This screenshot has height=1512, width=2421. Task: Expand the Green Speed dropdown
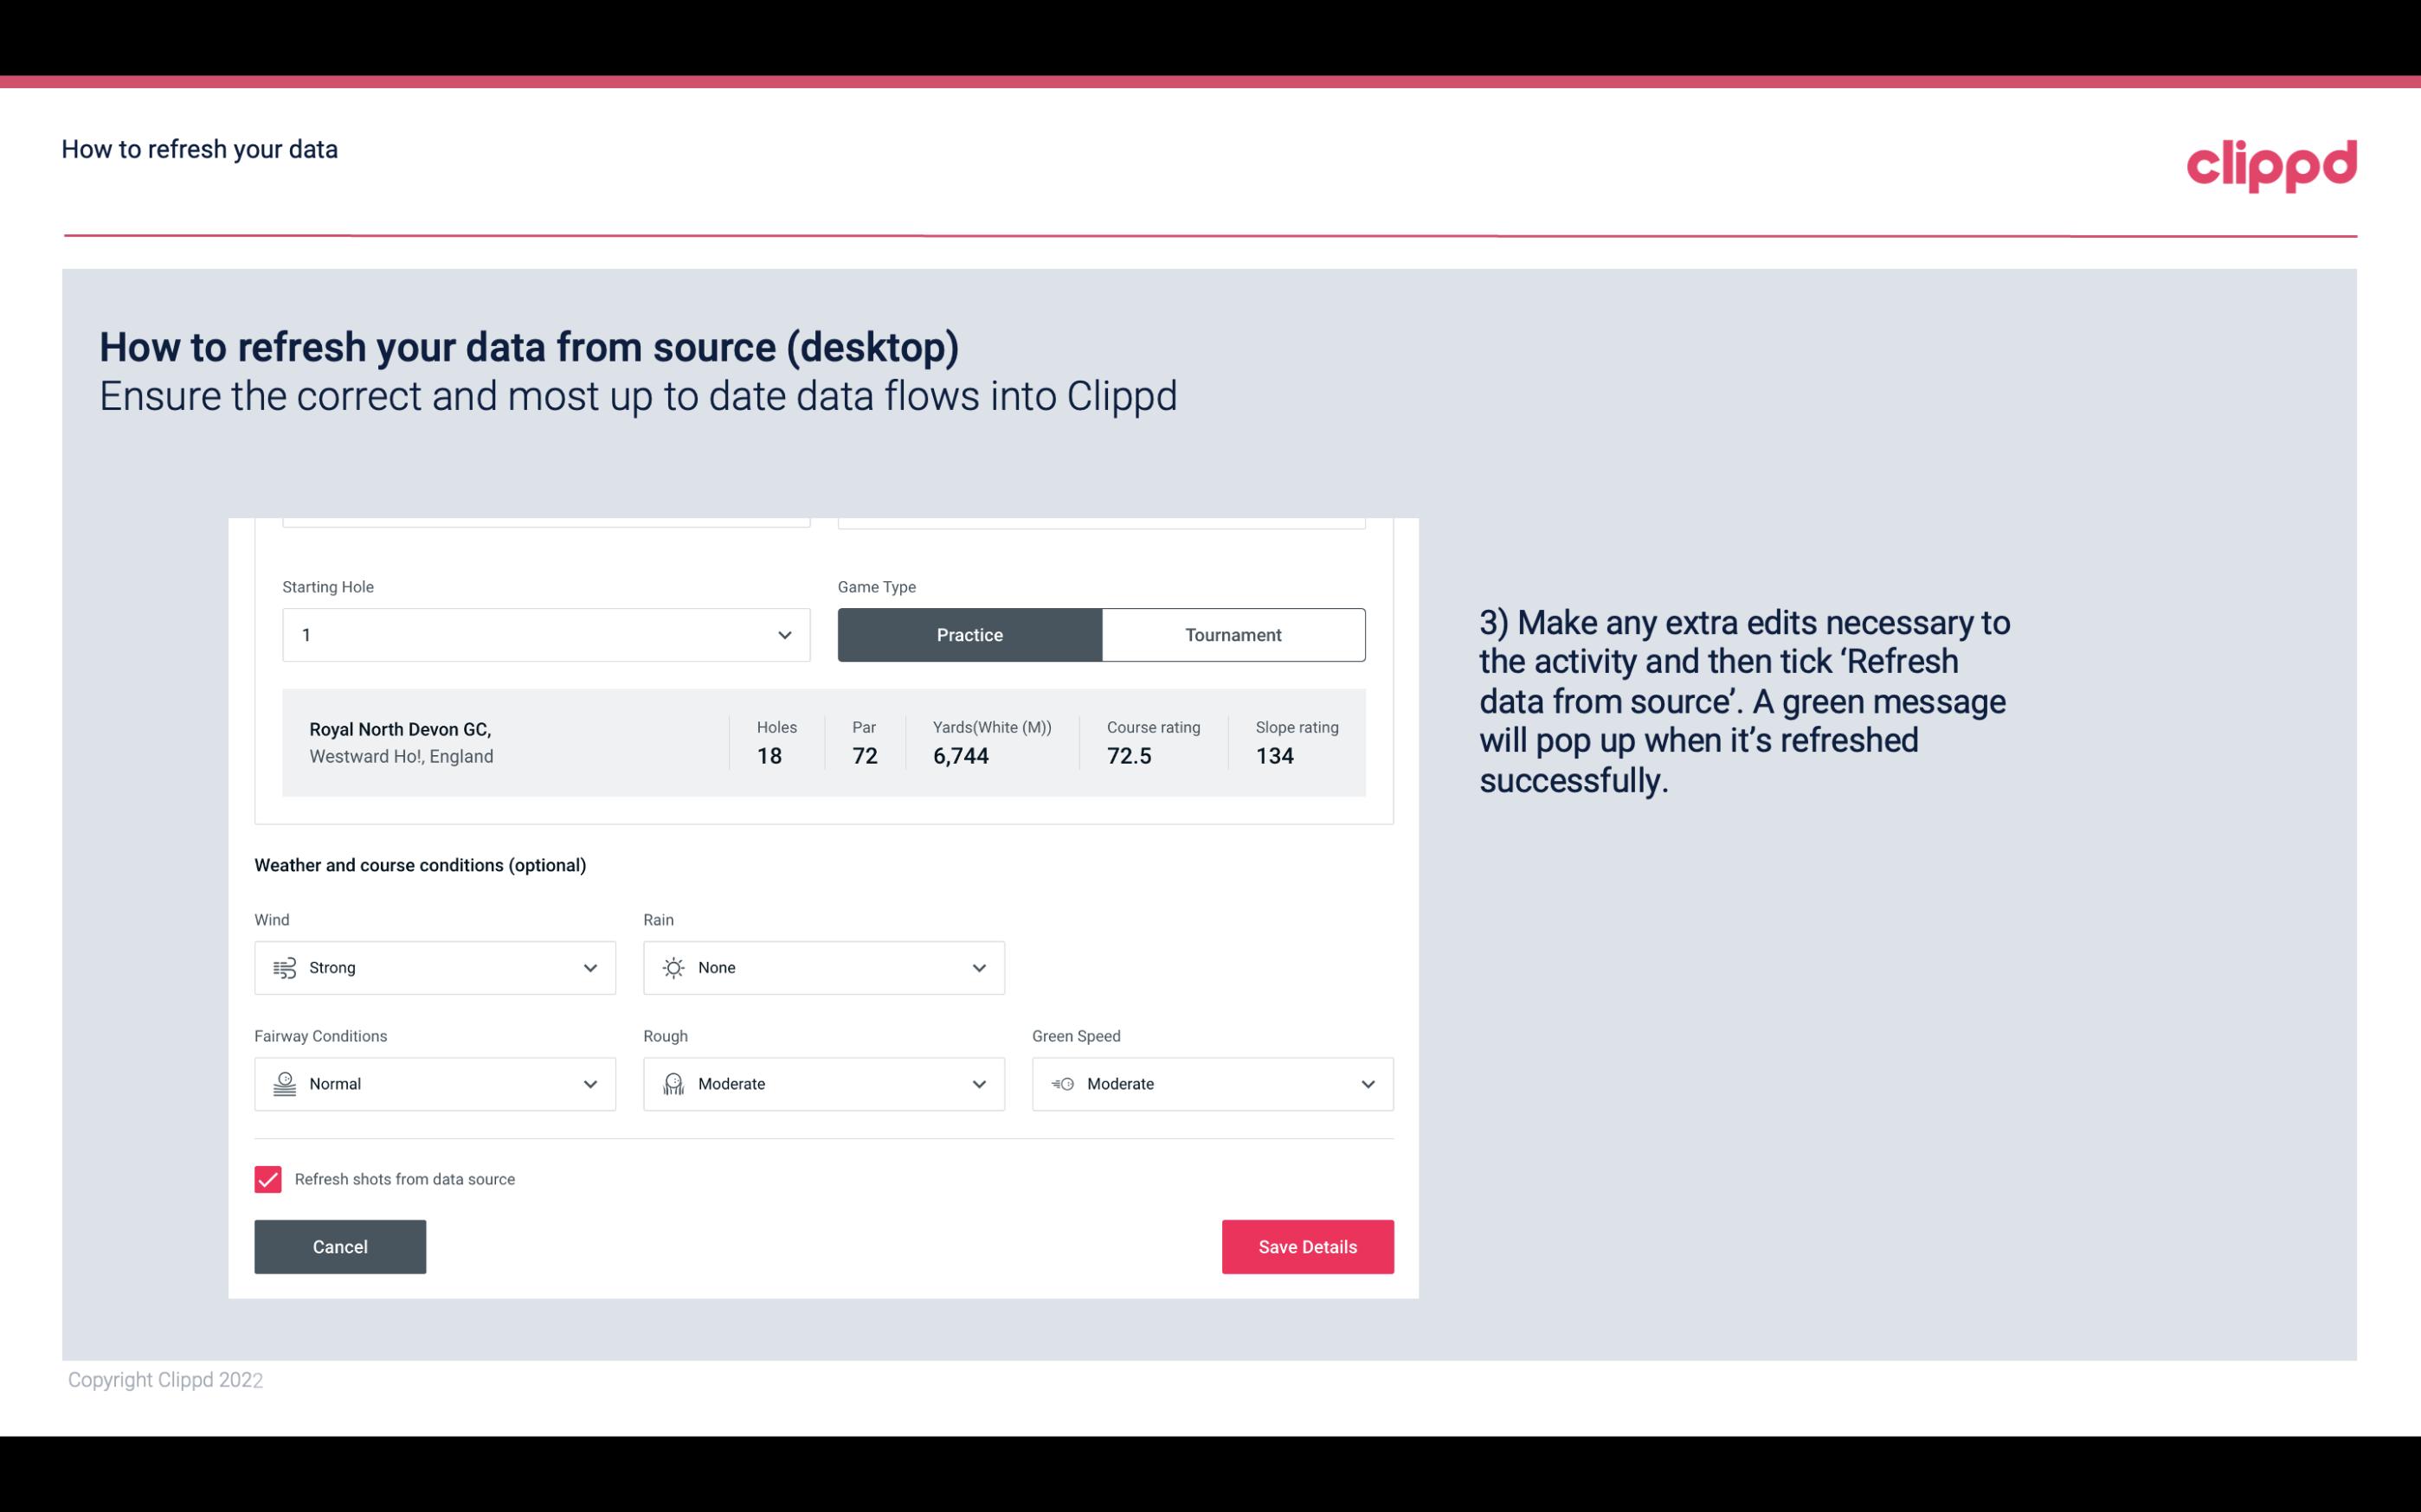click(1367, 1084)
